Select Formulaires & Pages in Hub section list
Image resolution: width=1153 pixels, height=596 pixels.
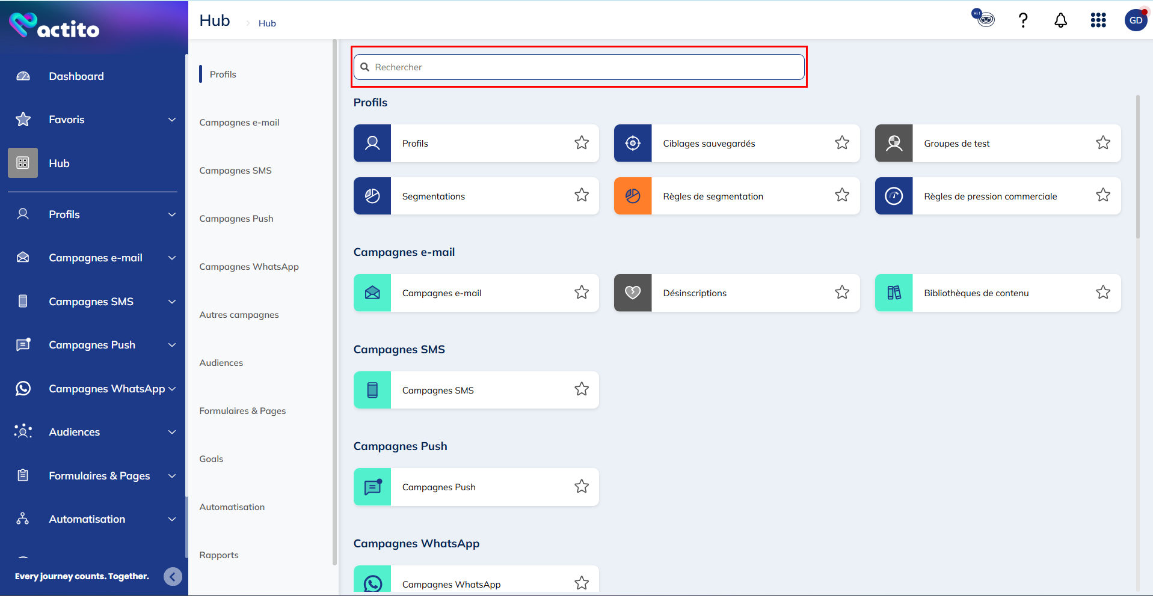click(x=242, y=411)
